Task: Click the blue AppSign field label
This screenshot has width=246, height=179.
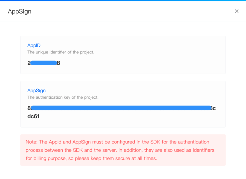Action: [x=36, y=91]
